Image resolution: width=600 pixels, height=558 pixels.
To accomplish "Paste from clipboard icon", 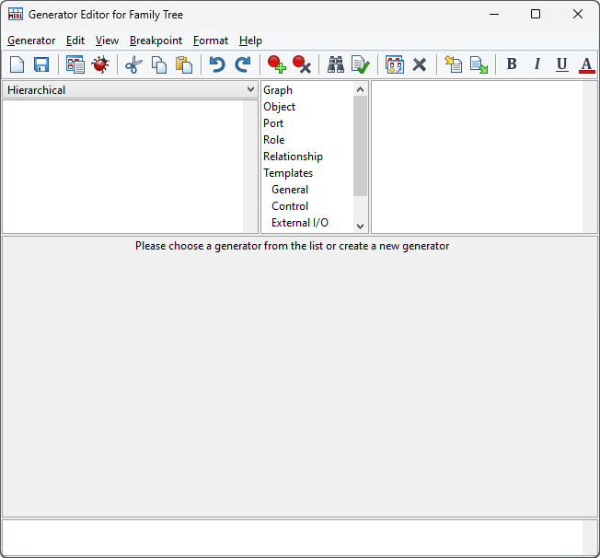I will [x=184, y=64].
